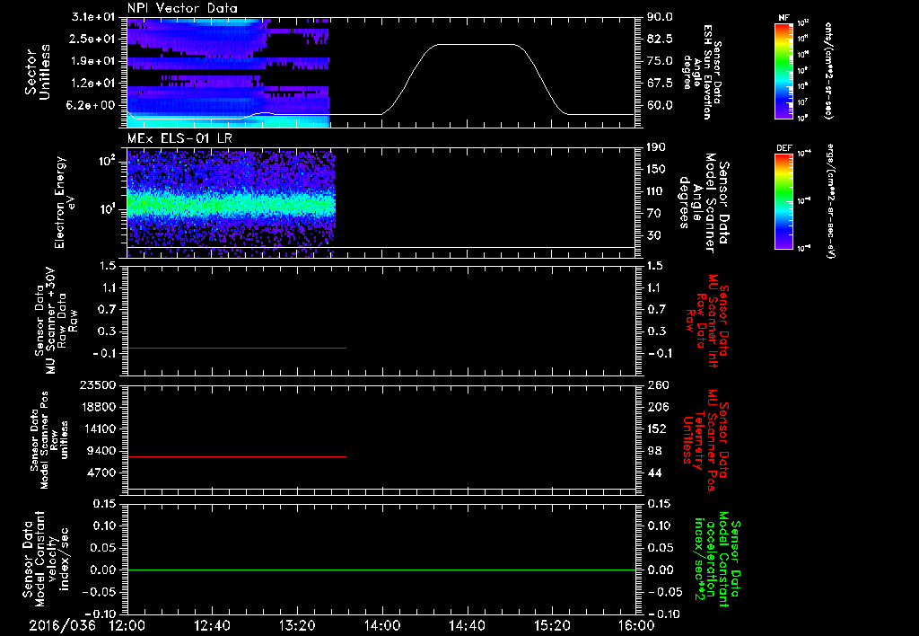Click the "82.5" sun elevation tick value
Screen dimensions: 919x636
click(660, 39)
